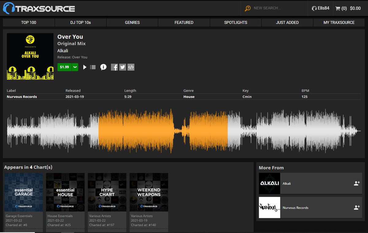Click the Charted at #25 text
The width and height of the screenshot is (368, 233).
[x=59, y=225]
